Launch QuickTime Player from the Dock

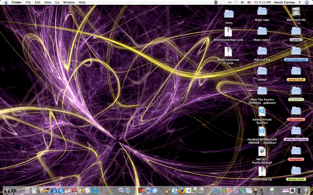[94, 190]
